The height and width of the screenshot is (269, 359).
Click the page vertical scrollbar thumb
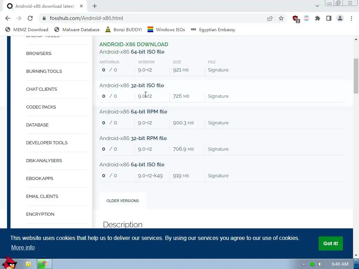356,76
